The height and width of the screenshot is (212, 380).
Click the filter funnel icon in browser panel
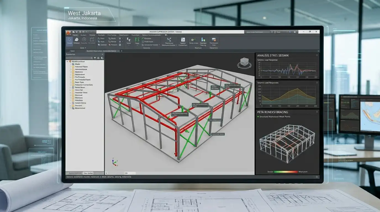click(95, 58)
